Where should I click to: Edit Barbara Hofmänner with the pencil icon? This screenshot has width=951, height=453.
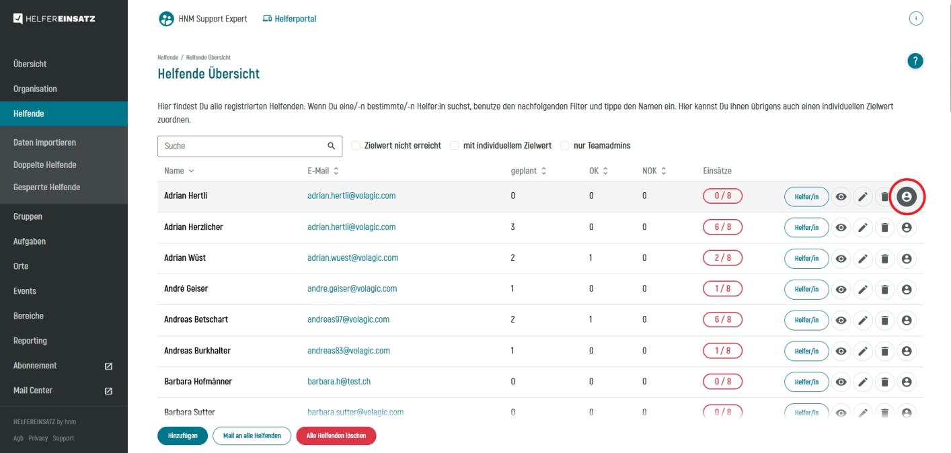click(862, 382)
